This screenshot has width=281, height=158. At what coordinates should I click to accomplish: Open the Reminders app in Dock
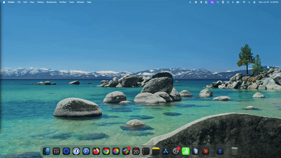(x=146, y=151)
